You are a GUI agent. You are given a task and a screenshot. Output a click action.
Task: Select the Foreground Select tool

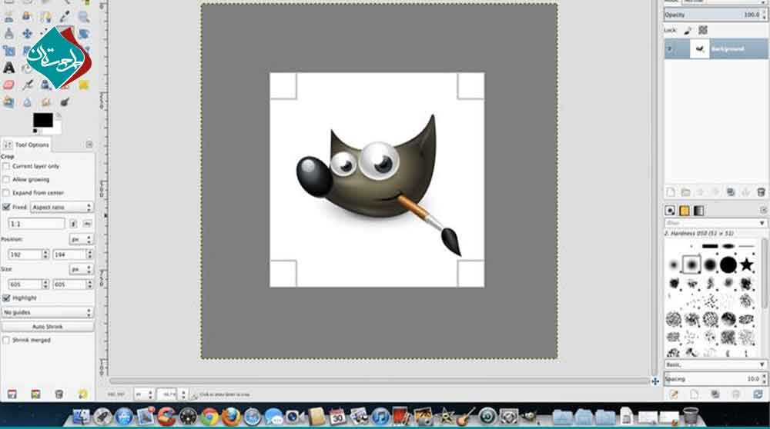tap(27, 16)
